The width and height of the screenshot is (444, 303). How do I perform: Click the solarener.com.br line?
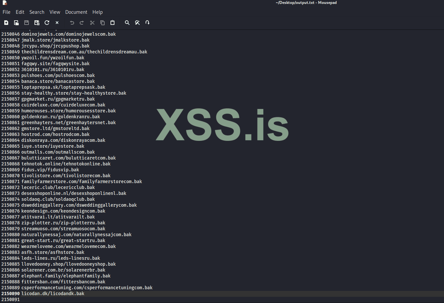63,270
